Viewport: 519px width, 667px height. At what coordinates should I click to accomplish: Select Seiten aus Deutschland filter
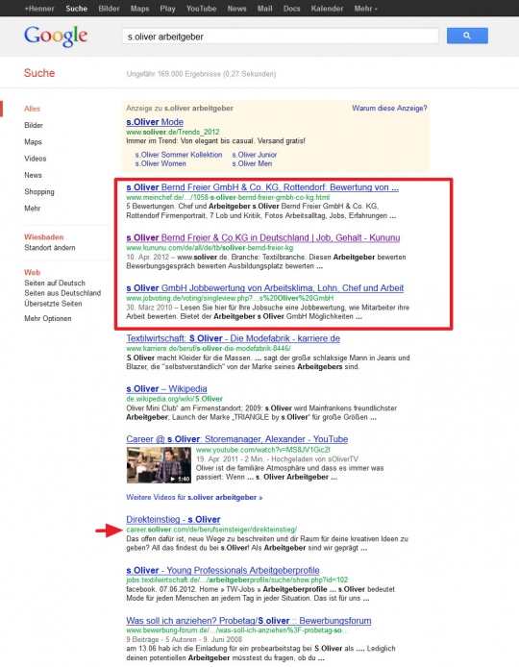click(62, 293)
